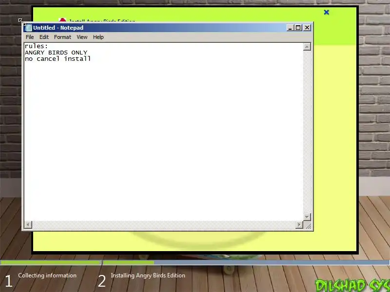Click the Collecting information progress bar

click(x=51, y=262)
